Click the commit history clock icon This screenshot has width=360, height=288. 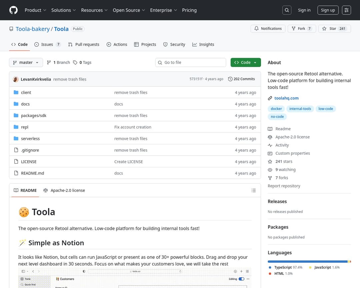coord(230,79)
